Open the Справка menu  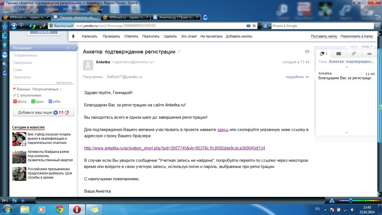click(x=96, y=9)
